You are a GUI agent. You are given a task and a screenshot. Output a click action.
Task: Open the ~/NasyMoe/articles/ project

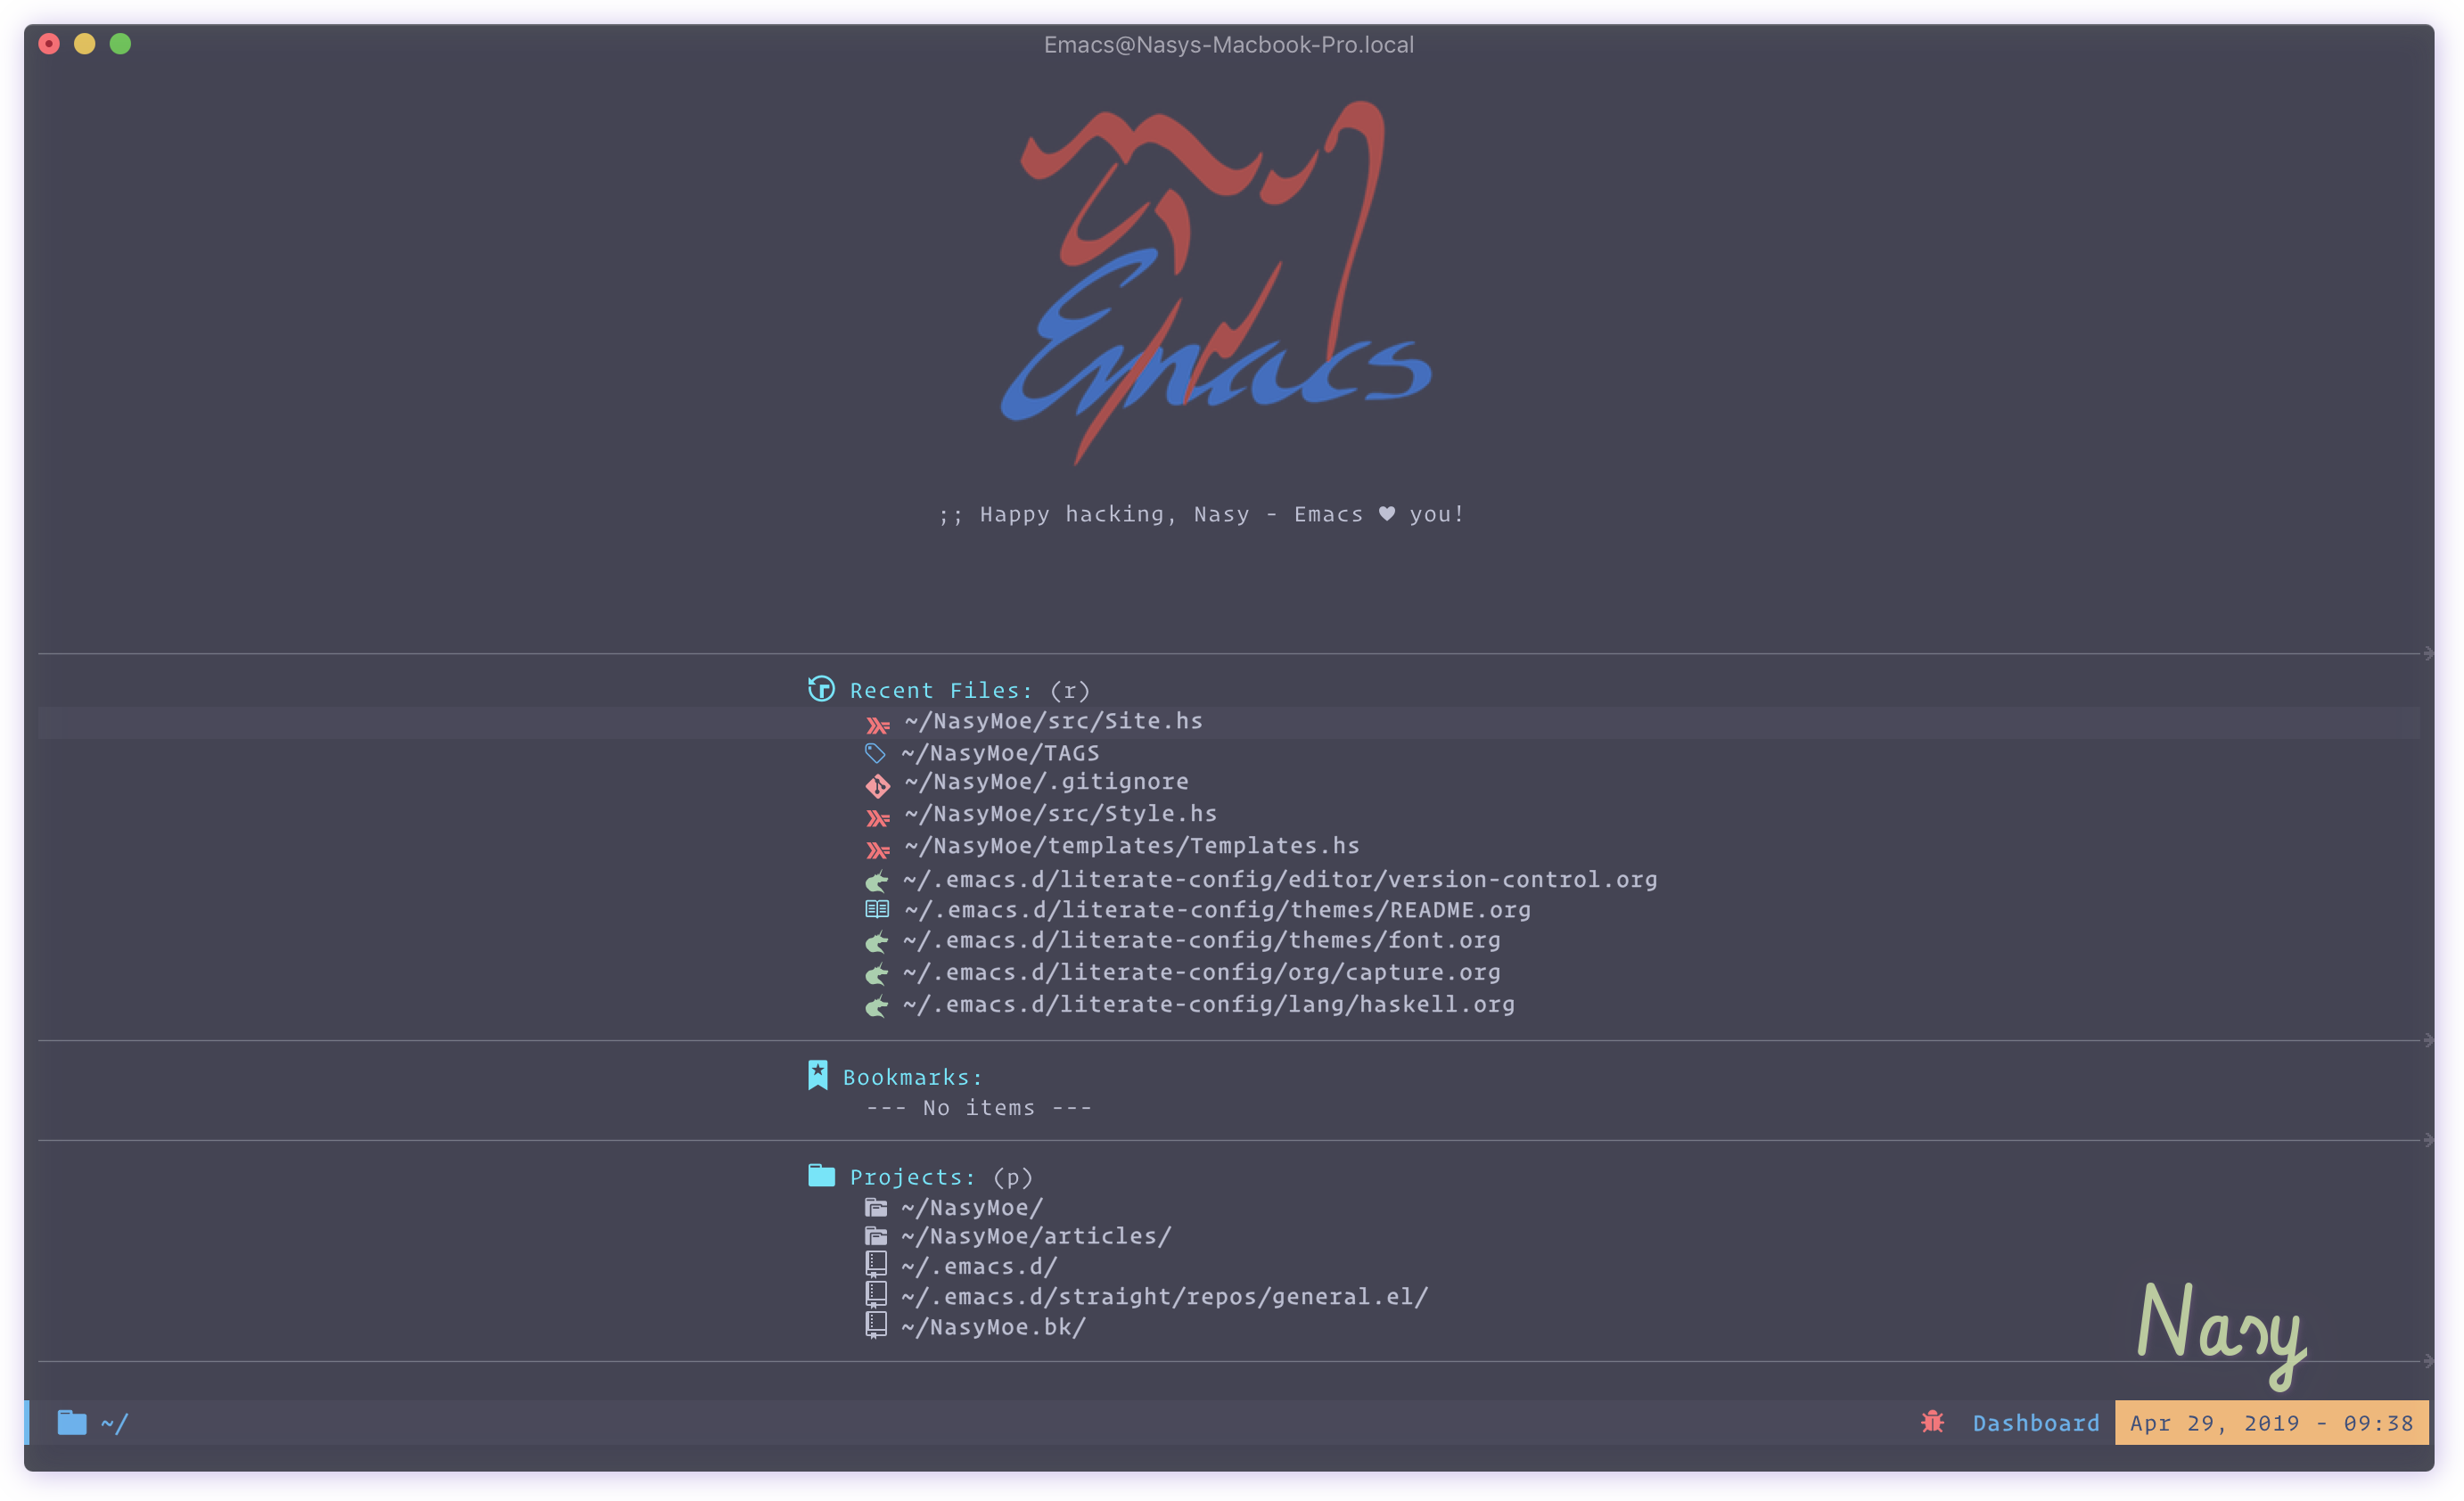(1035, 1237)
